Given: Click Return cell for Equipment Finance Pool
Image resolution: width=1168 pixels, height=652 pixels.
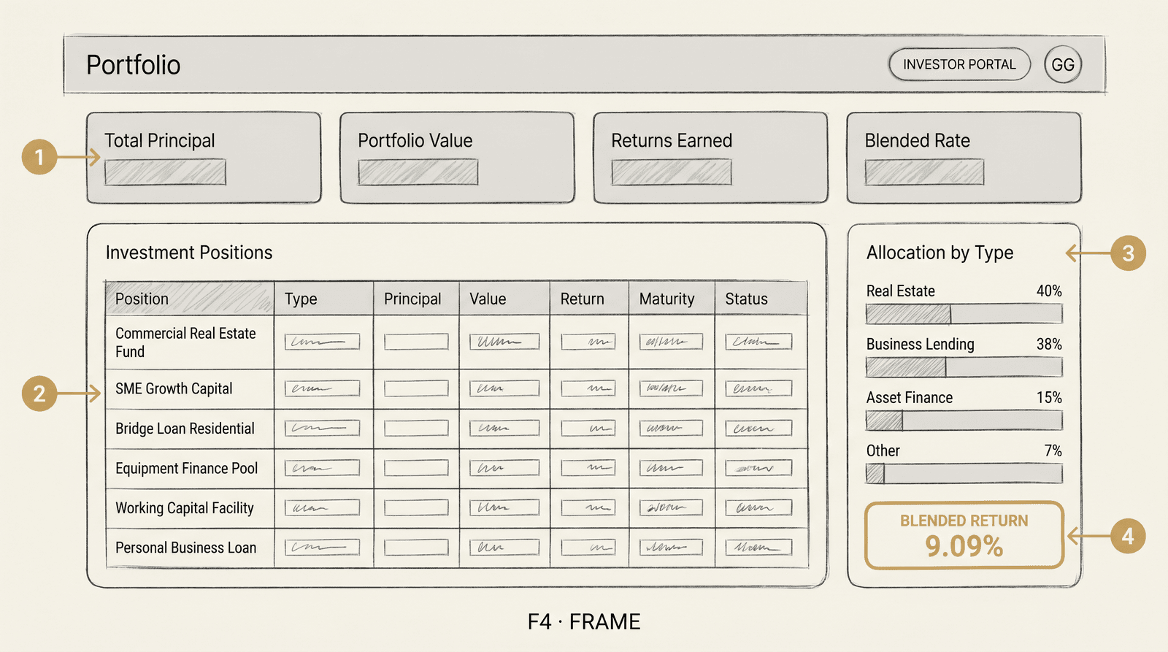Looking at the screenshot, I should (x=588, y=467).
